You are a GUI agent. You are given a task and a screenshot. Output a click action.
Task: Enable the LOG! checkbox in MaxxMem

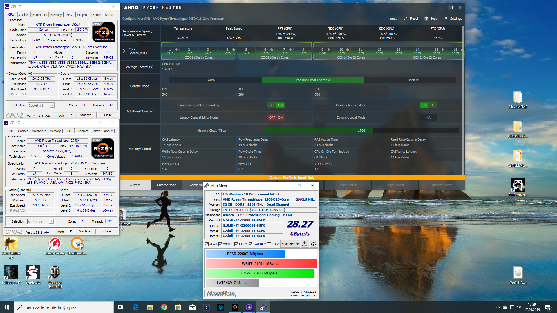coord(269,244)
